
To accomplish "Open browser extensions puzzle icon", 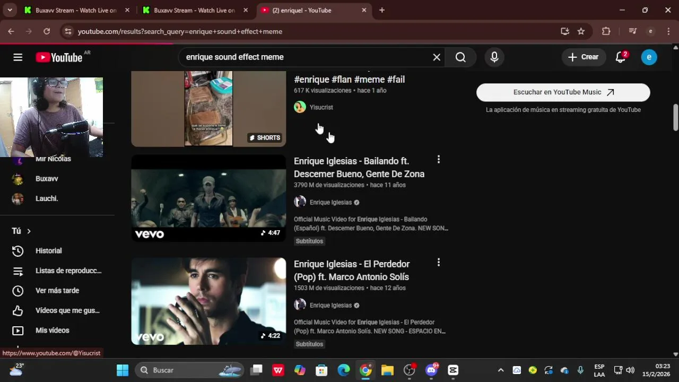I will click(606, 31).
